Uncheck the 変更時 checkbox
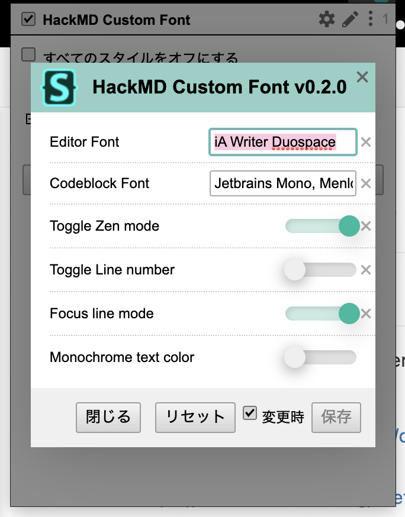Screen dimensions: 405x517 tap(250, 413)
